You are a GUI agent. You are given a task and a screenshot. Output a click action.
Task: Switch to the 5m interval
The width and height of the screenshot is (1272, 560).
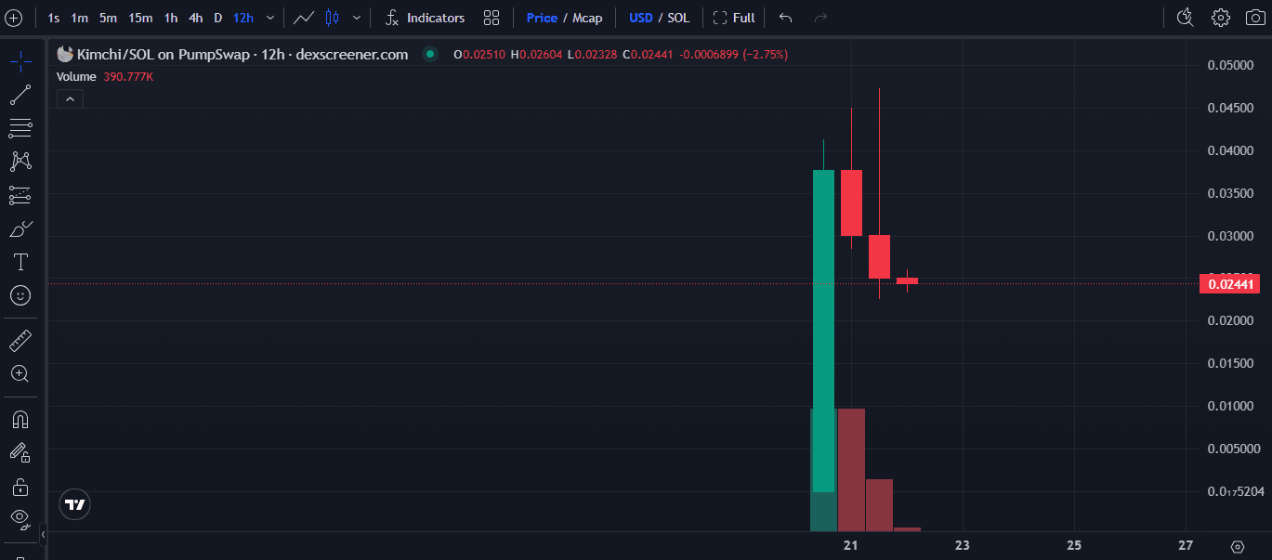click(x=109, y=18)
